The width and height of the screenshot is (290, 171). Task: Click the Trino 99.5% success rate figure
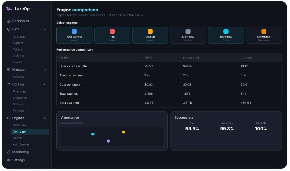(192, 129)
